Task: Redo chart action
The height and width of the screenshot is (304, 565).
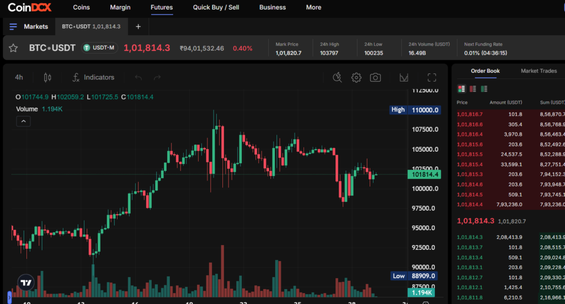Action: coord(157,77)
